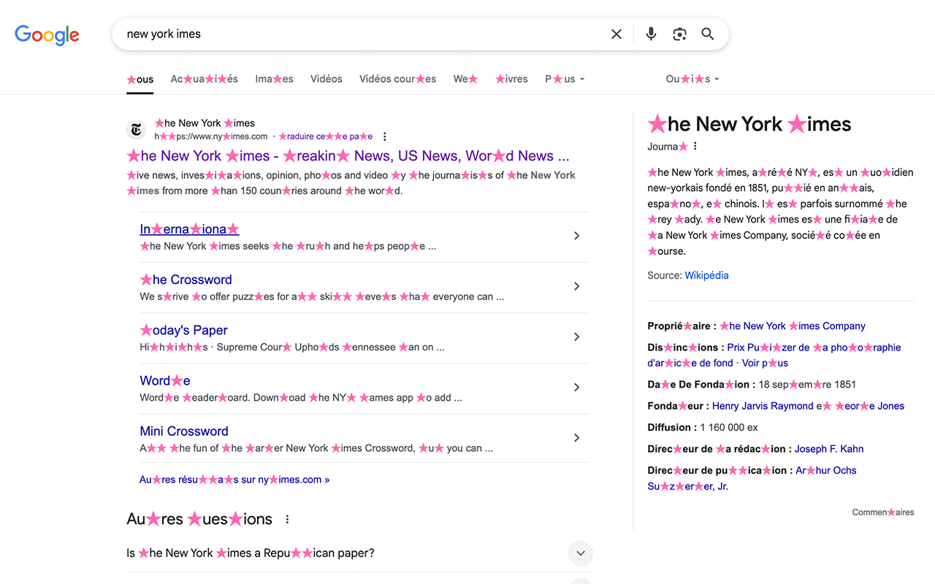935x584 pixels.
Task: Click the founding date 18 septembre 1851
Action: point(807,384)
